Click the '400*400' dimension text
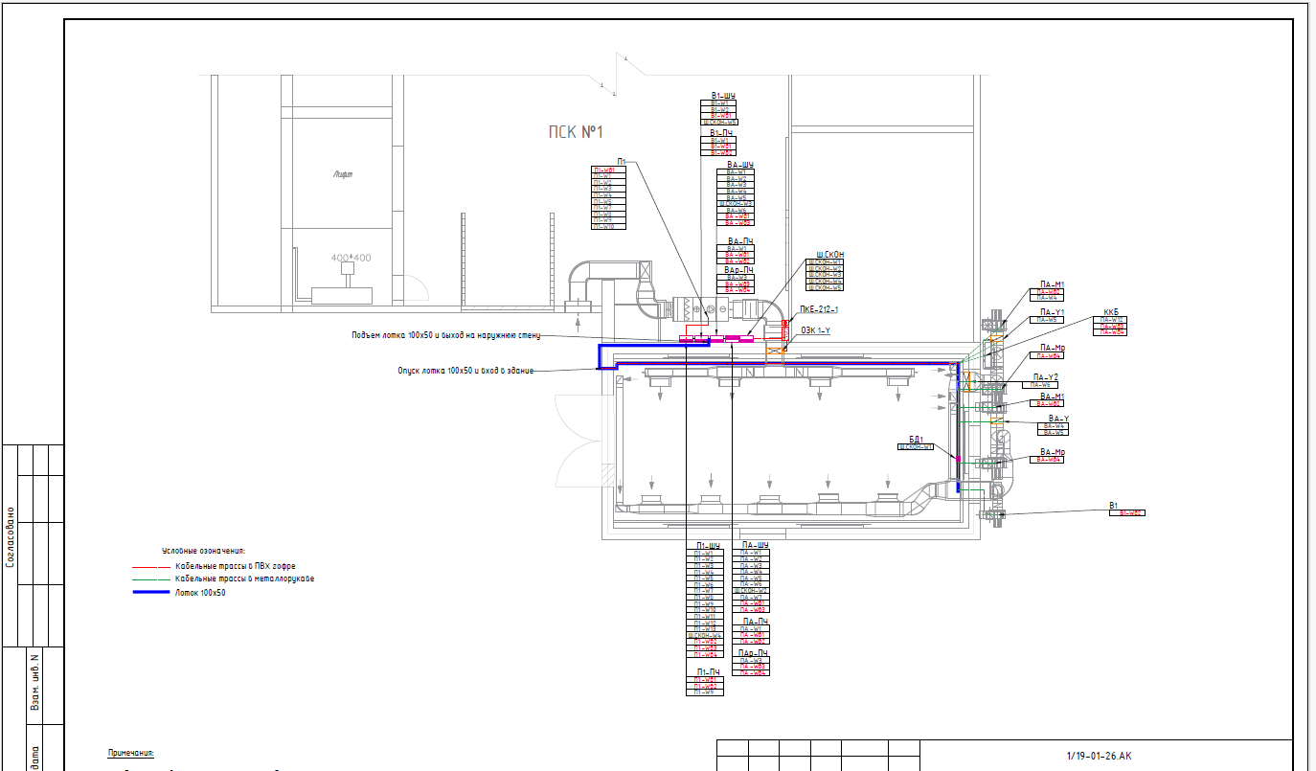Screen dimensions: 1316x771 (349, 259)
